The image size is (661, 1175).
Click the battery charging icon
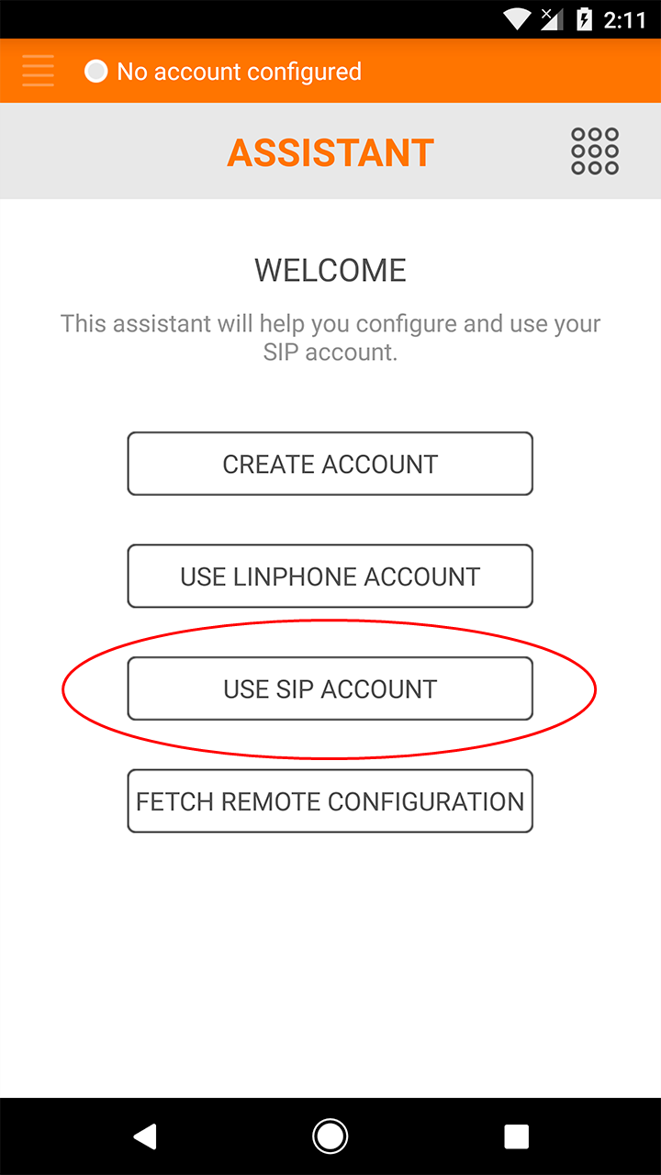click(584, 19)
